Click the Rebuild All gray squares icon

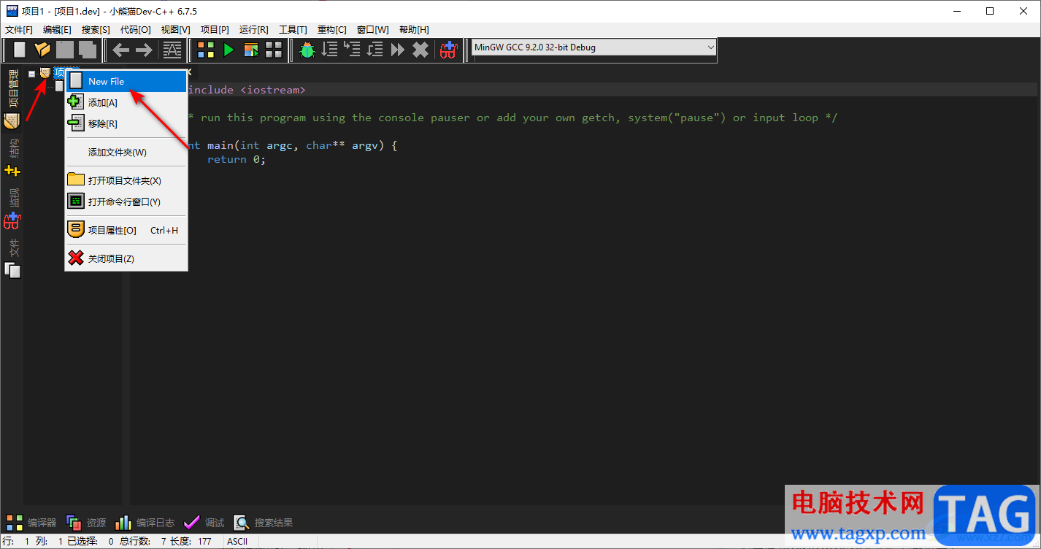[x=274, y=50]
